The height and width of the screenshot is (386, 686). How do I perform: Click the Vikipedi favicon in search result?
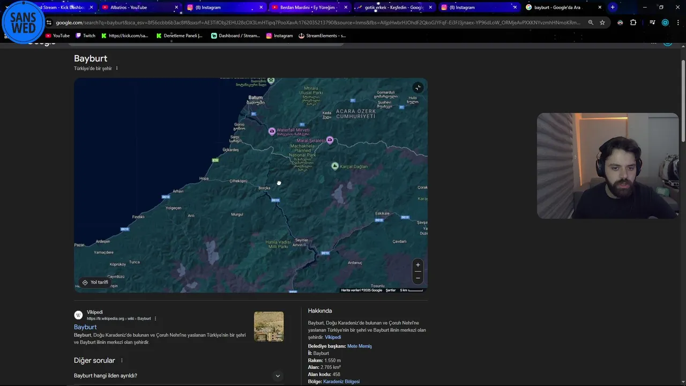(x=79, y=315)
